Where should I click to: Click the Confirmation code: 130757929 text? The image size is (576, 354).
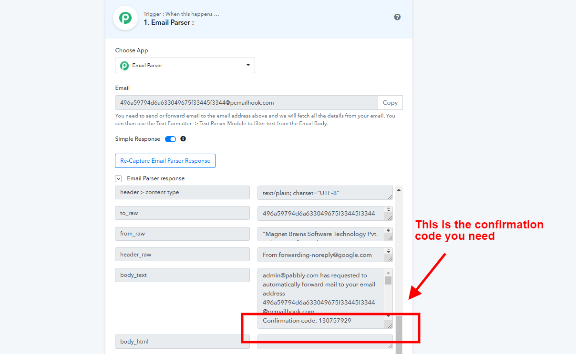(307, 321)
